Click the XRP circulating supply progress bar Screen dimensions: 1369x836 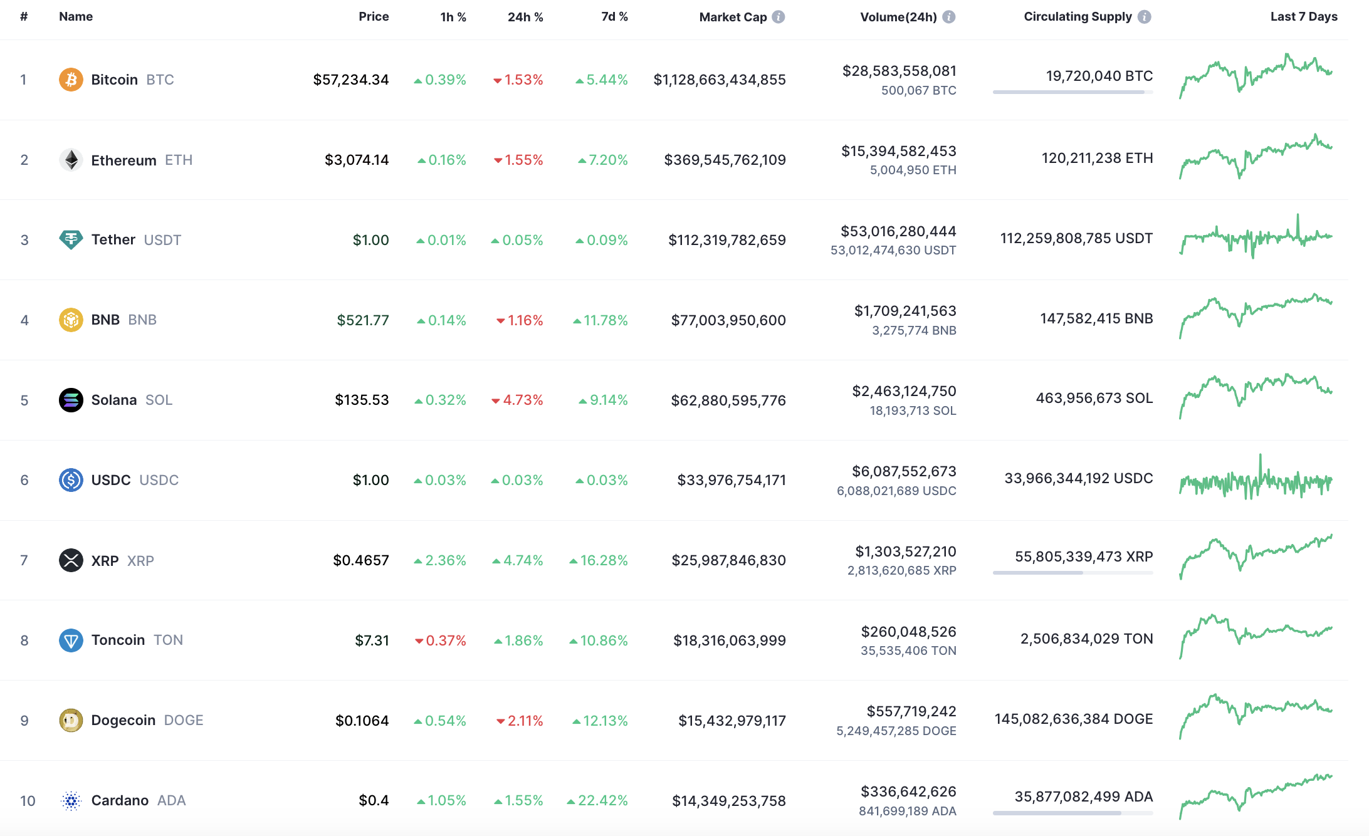pyautogui.click(x=1073, y=573)
